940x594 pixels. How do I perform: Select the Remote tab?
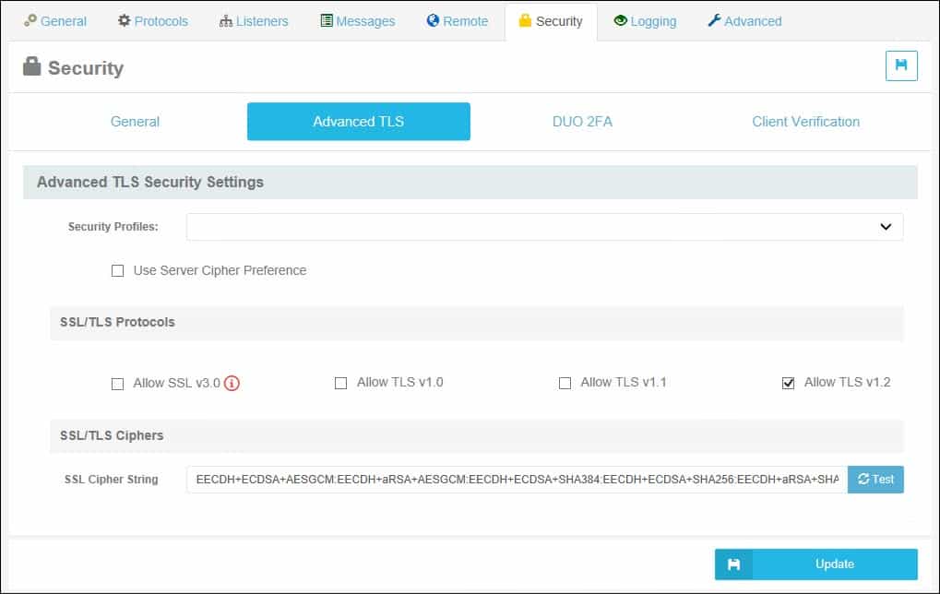tap(457, 21)
